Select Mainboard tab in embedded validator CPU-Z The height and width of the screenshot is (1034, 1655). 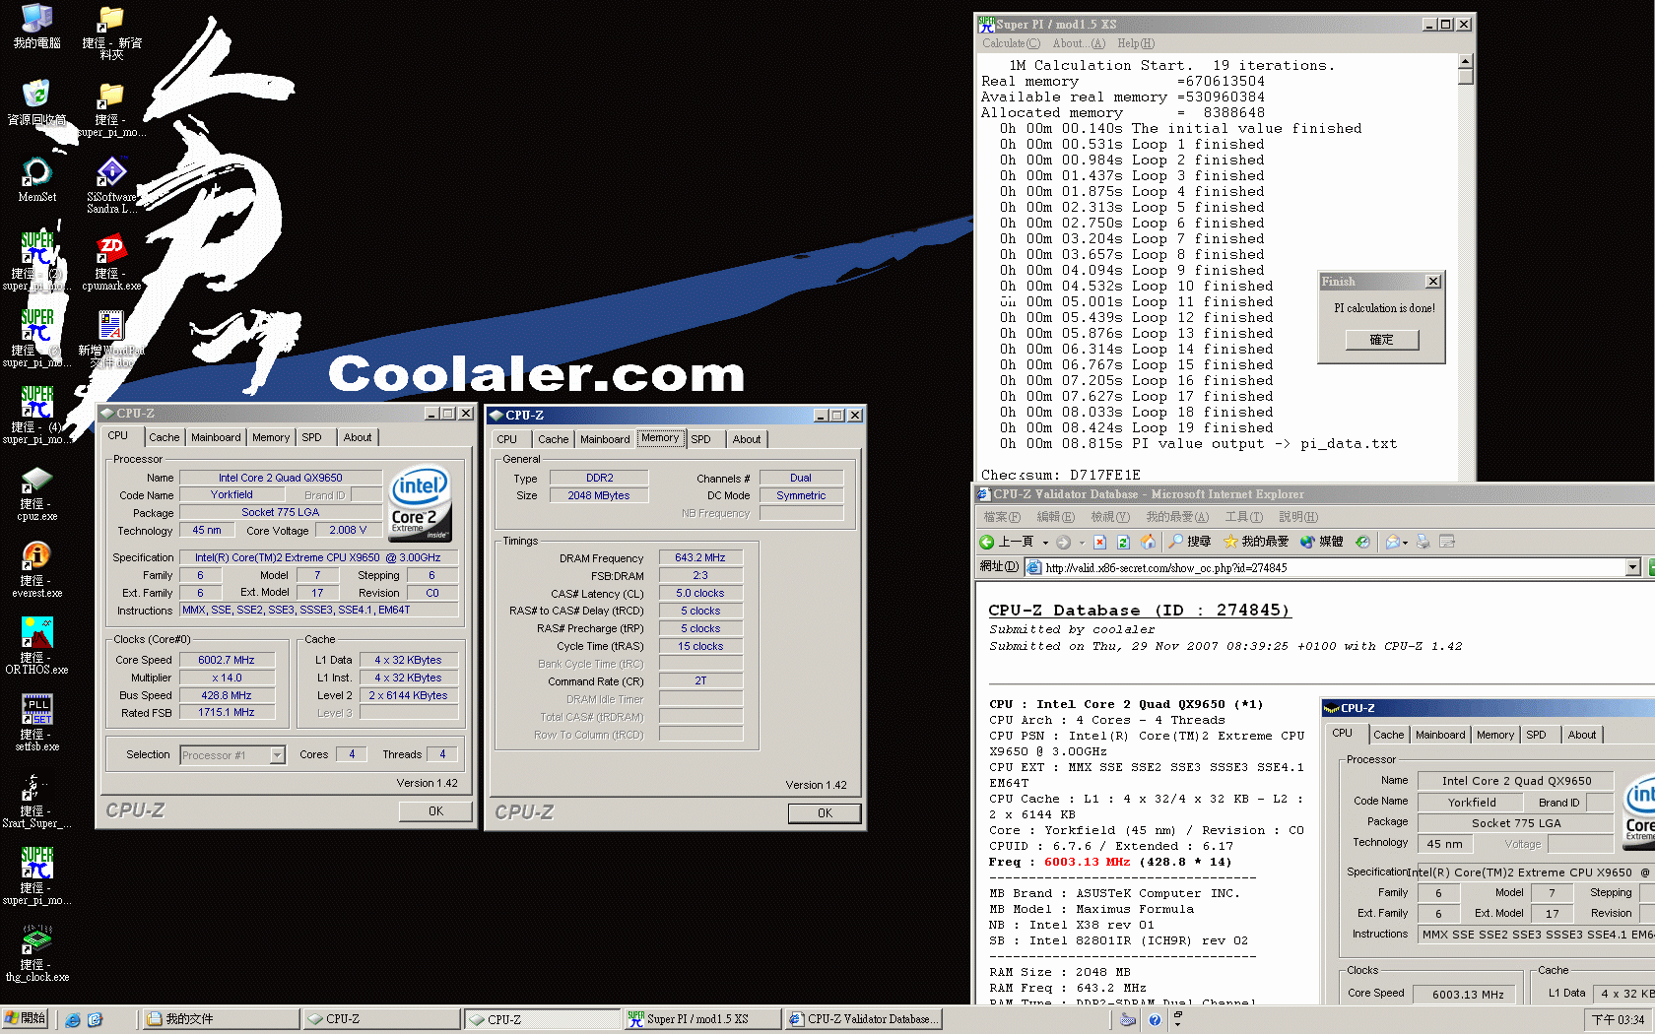[1439, 735]
